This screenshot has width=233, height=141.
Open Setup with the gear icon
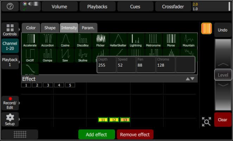pos(10,119)
